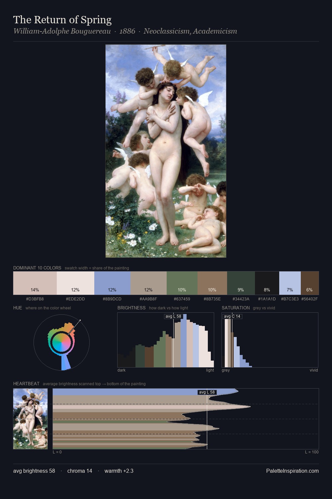
Task: Click the hex code #D3BFB8 text
Action: point(35,299)
